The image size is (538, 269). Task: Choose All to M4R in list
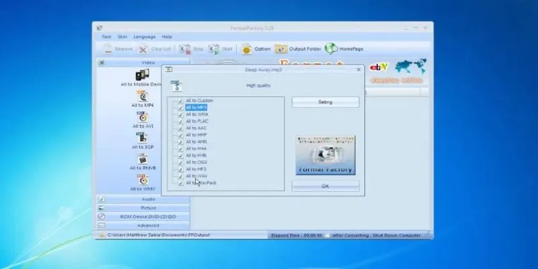pos(196,155)
